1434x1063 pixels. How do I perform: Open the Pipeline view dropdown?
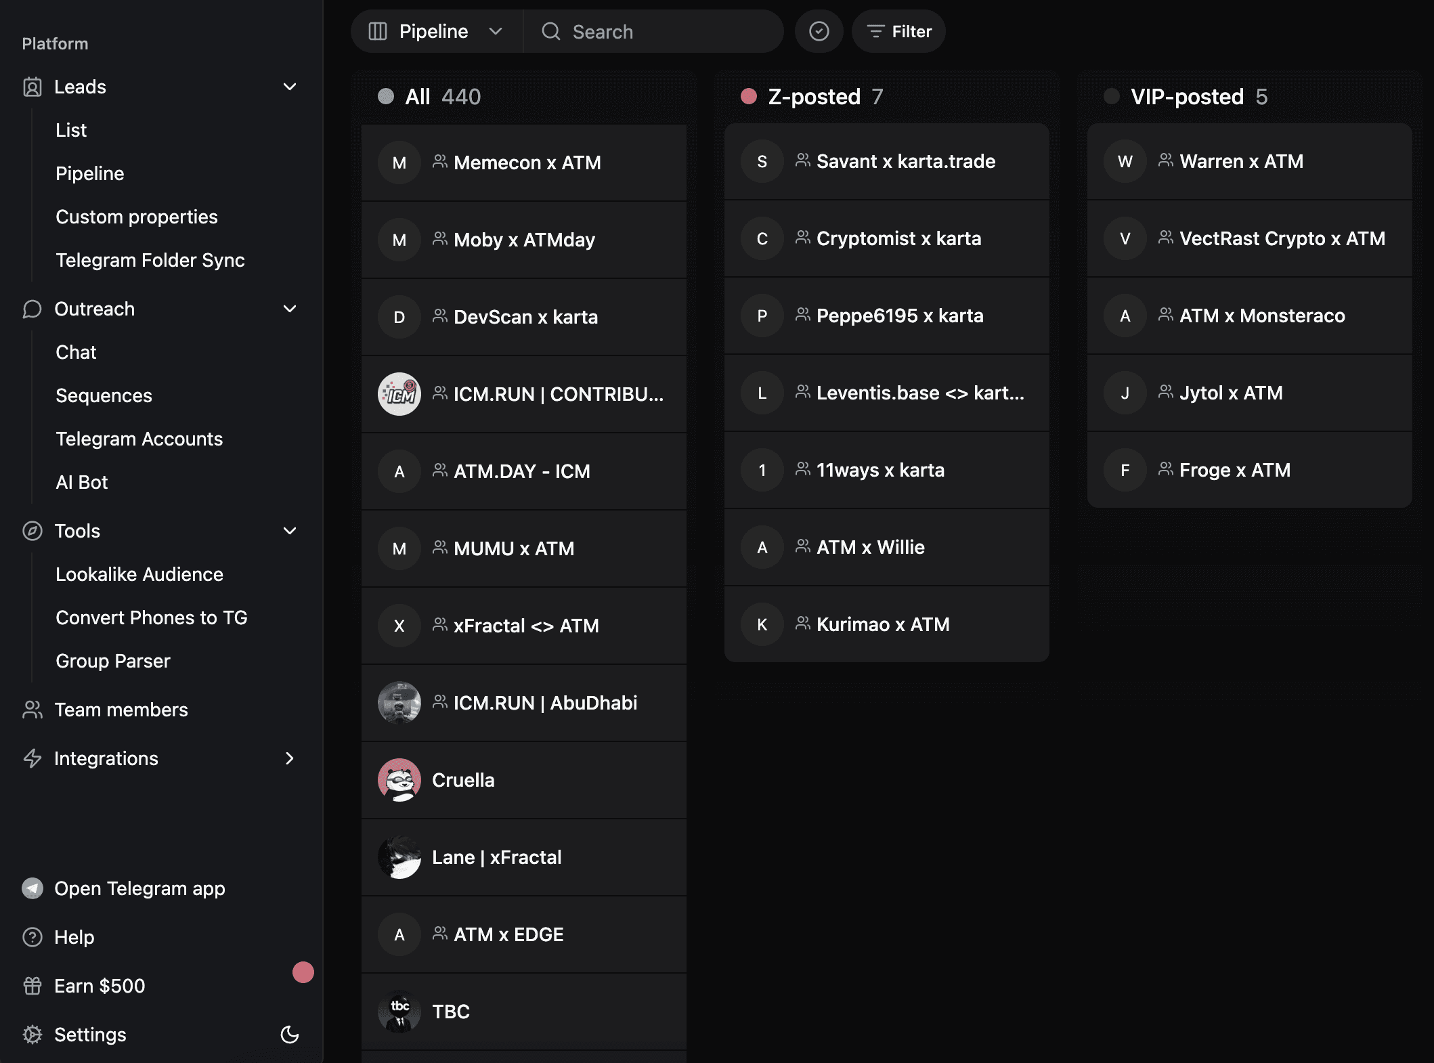(436, 31)
